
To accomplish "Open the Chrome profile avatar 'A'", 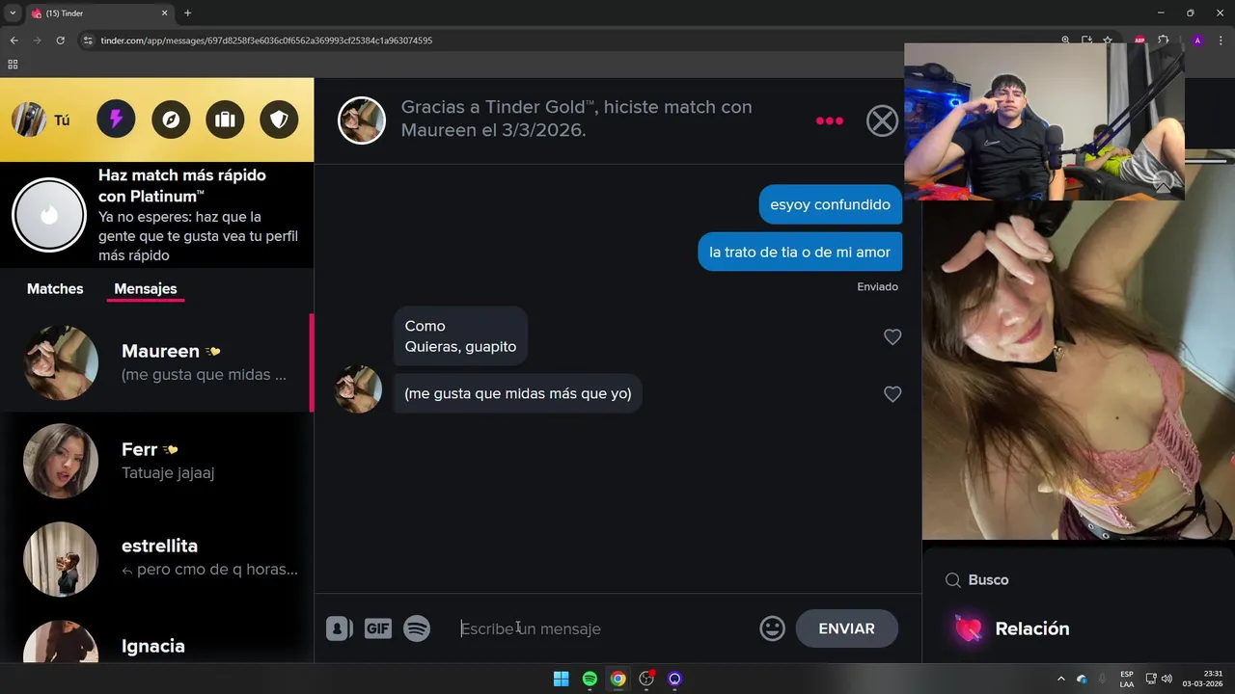I will pos(1197,40).
